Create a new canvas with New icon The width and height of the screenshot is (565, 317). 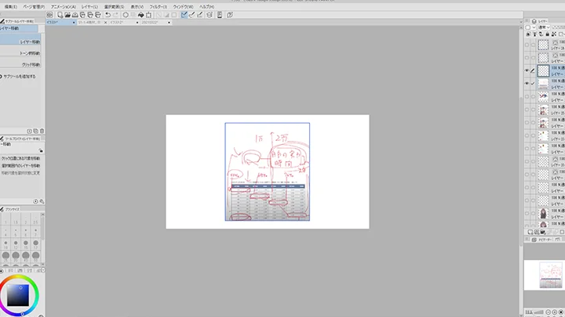click(60, 15)
